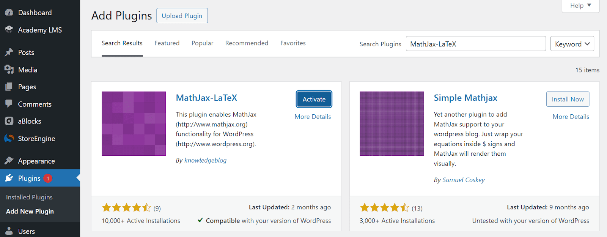Click the Appearance paintbrush icon
This screenshot has width=607, height=237.
[9, 161]
